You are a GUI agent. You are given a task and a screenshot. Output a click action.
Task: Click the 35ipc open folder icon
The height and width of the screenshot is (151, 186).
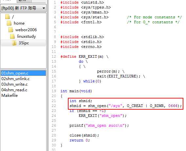14,43
